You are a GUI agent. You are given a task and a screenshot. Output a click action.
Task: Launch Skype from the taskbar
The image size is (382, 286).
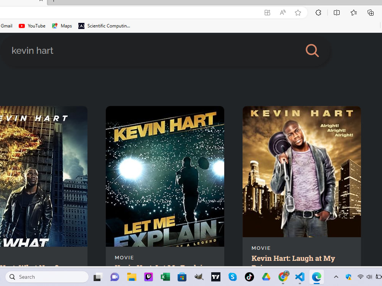(x=232, y=277)
